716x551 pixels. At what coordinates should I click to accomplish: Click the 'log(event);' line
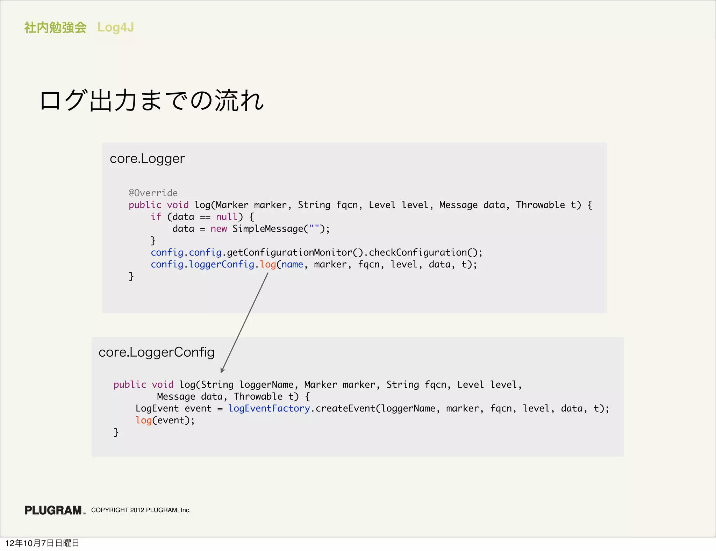coord(165,421)
